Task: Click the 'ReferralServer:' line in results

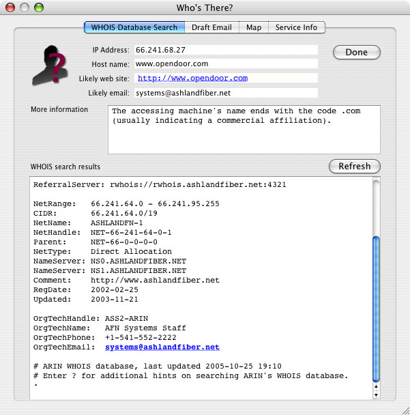Action: (x=160, y=184)
